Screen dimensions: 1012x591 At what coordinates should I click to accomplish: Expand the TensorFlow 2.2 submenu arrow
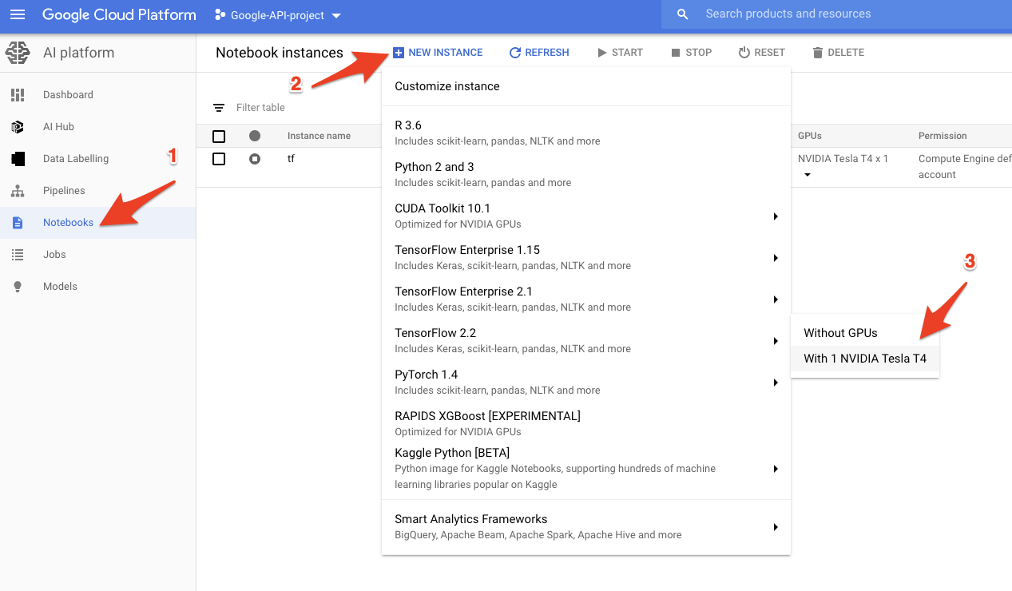pyautogui.click(x=775, y=341)
